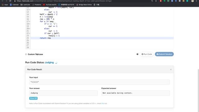Click the magnifier zoom icon in address bar

click(x=152, y=1)
